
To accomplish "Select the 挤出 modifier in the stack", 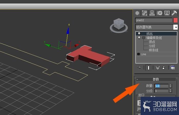I will 149,34.
